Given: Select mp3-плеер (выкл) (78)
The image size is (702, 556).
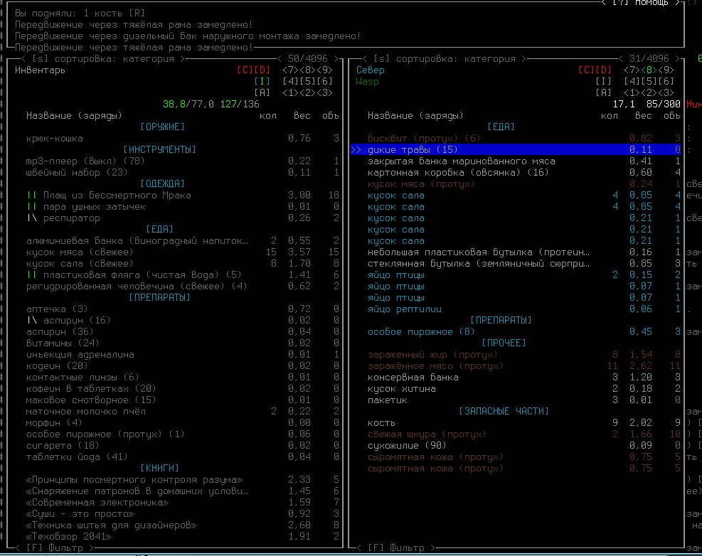Looking at the screenshot, I should (183, 161).
